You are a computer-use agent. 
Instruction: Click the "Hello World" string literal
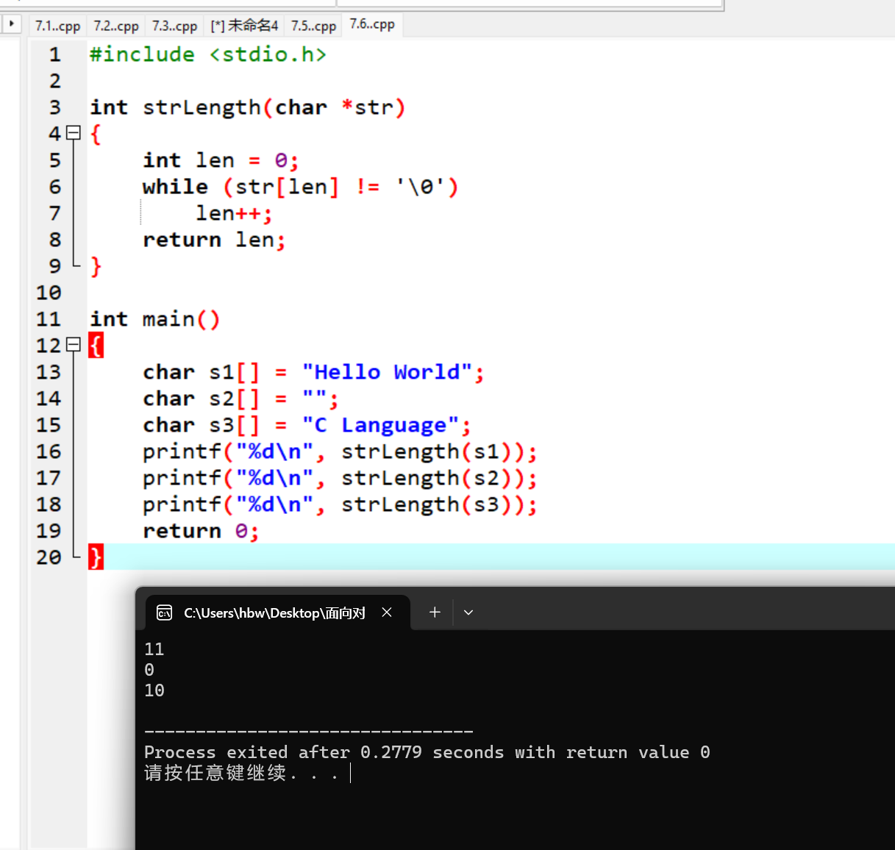pos(387,372)
